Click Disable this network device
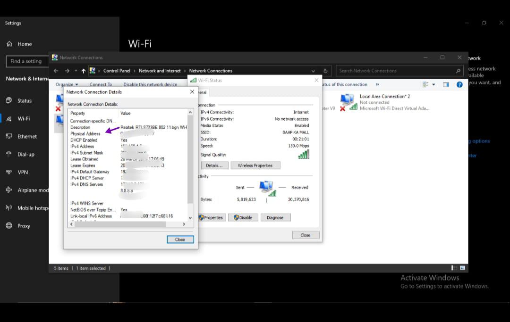 pyautogui.click(x=150, y=84)
